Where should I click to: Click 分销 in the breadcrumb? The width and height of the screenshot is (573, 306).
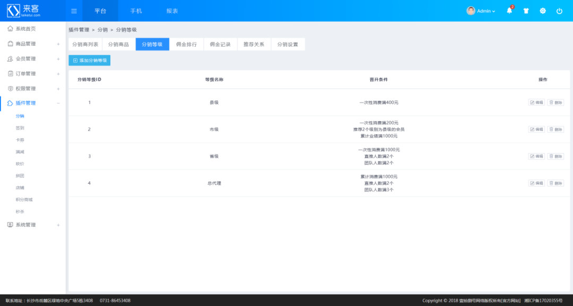point(102,30)
